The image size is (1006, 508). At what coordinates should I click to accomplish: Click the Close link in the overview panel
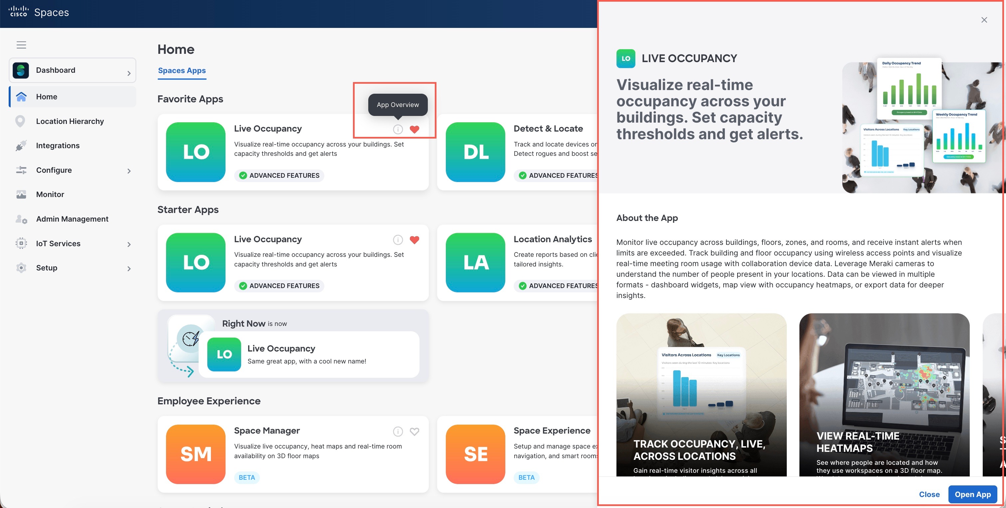pyautogui.click(x=929, y=494)
